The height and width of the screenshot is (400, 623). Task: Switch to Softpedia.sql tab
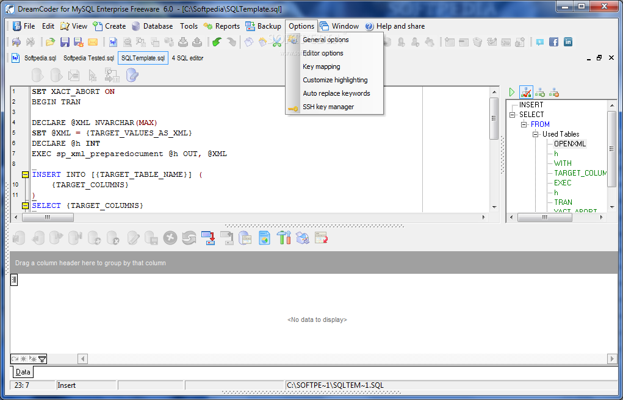pyautogui.click(x=40, y=58)
